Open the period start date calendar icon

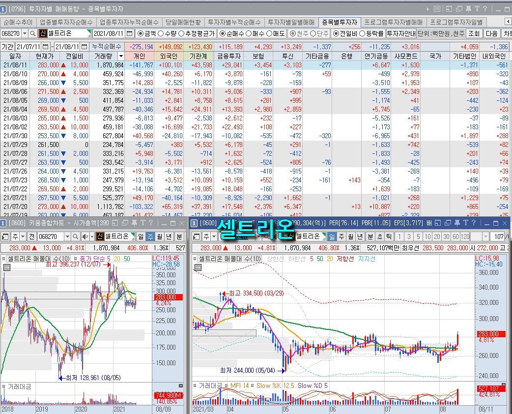(45, 47)
